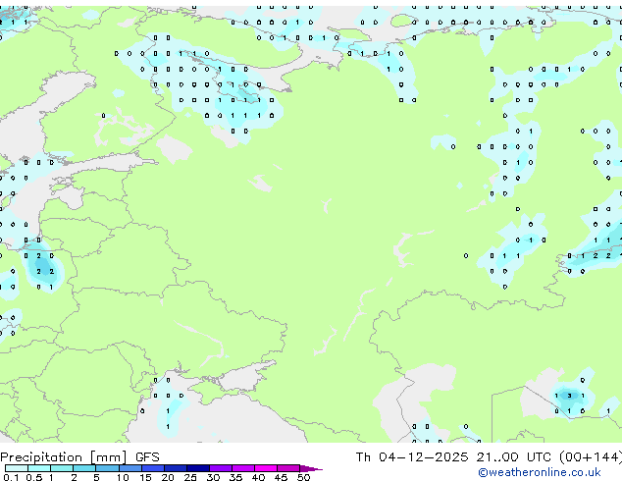Click the weatheronline.co.uk copyright link
Screen dimensions: 622x481
point(540,472)
